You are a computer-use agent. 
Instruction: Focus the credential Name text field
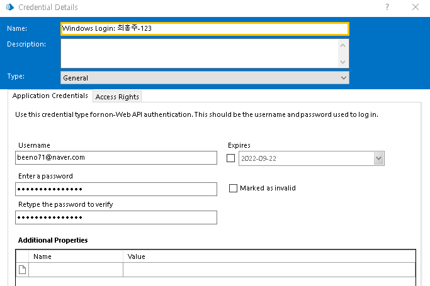click(205, 29)
